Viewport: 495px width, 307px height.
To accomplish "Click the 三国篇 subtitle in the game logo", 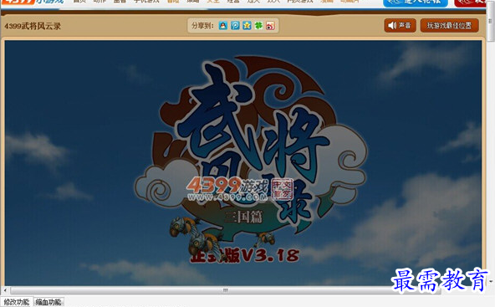I will 243,217.
